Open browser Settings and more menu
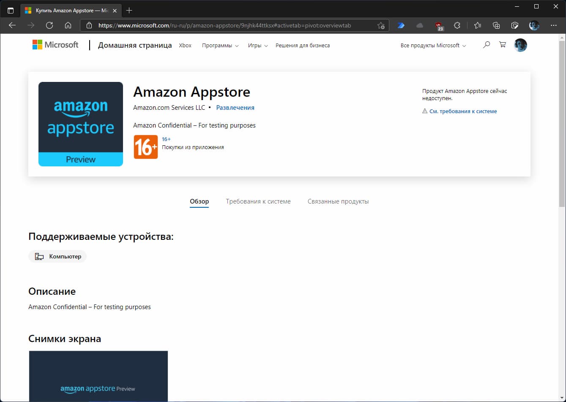This screenshot has width=566, height=402. point(554,25)
